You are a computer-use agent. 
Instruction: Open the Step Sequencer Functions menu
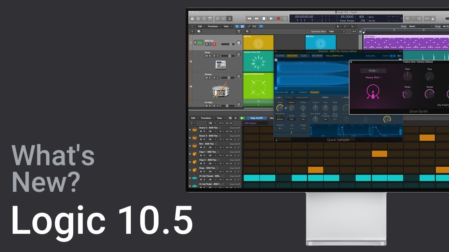tap(207, 118)
